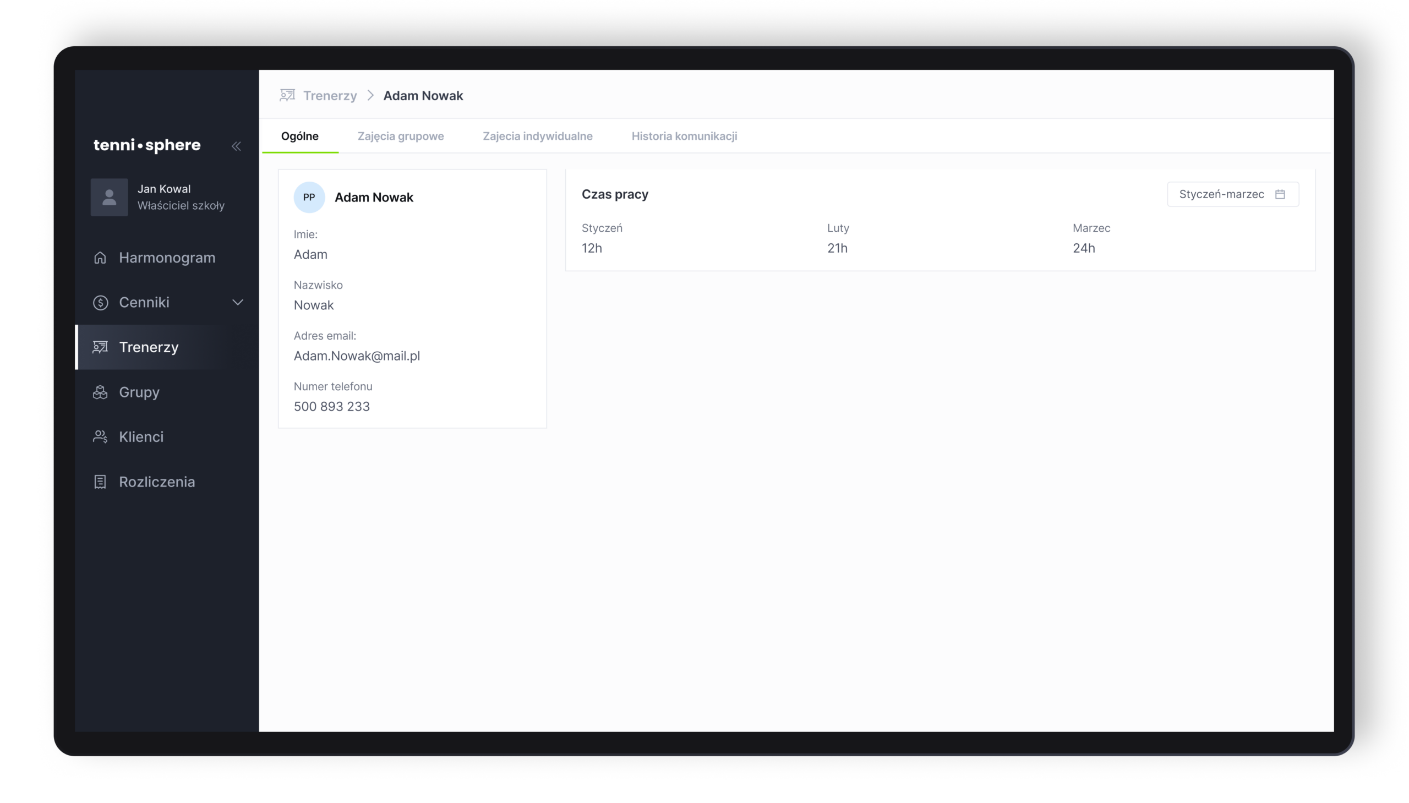
Task: Switch to the Zajęcia grupowe tab
Action: [x=400, y=136]
